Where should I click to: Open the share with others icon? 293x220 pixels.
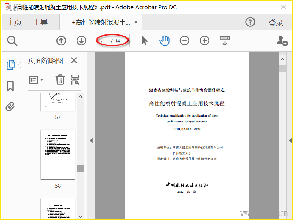click(x=282, y=41)
